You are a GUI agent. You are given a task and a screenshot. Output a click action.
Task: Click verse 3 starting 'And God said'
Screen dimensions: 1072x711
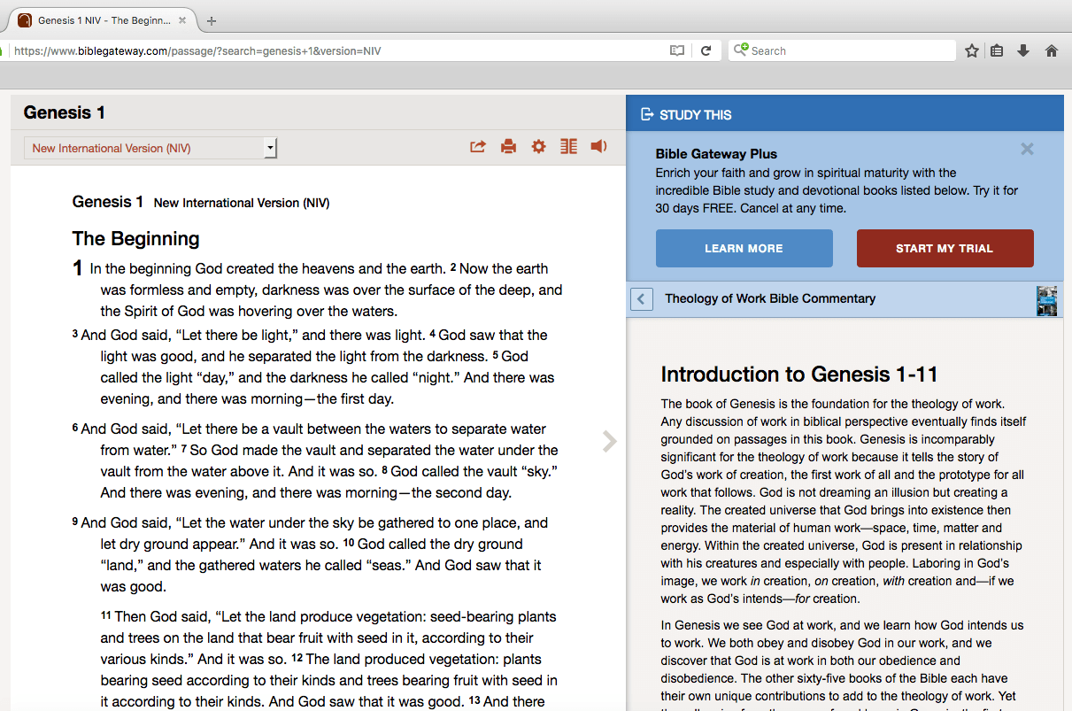pyautogui.click(x=313, y=367)
